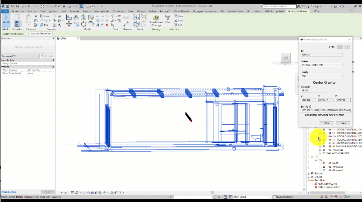Toggle the Exclude Options checkbox
The width and height of the screenshot is (362, 202).
pos(276,197)
